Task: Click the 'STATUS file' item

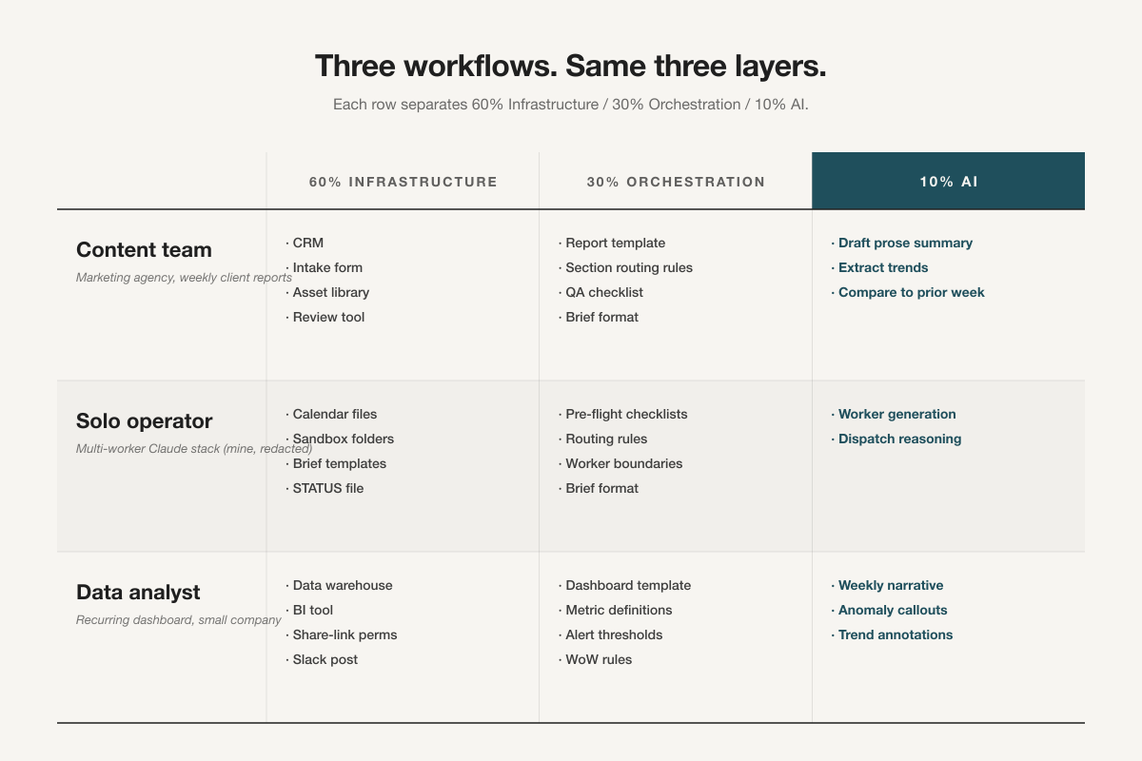Action: coord(325,488)
